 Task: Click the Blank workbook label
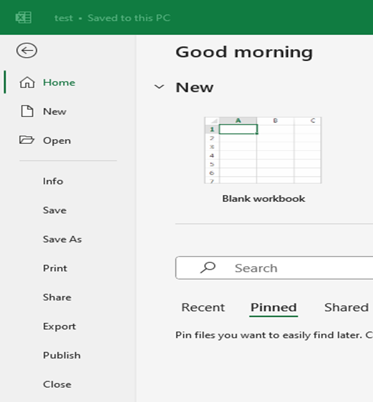click(x=264, y=199)
